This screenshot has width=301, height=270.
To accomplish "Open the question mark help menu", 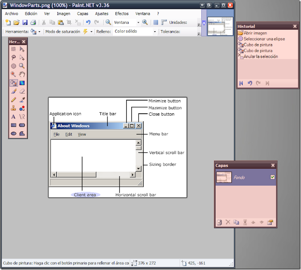I will pos(158,14).
